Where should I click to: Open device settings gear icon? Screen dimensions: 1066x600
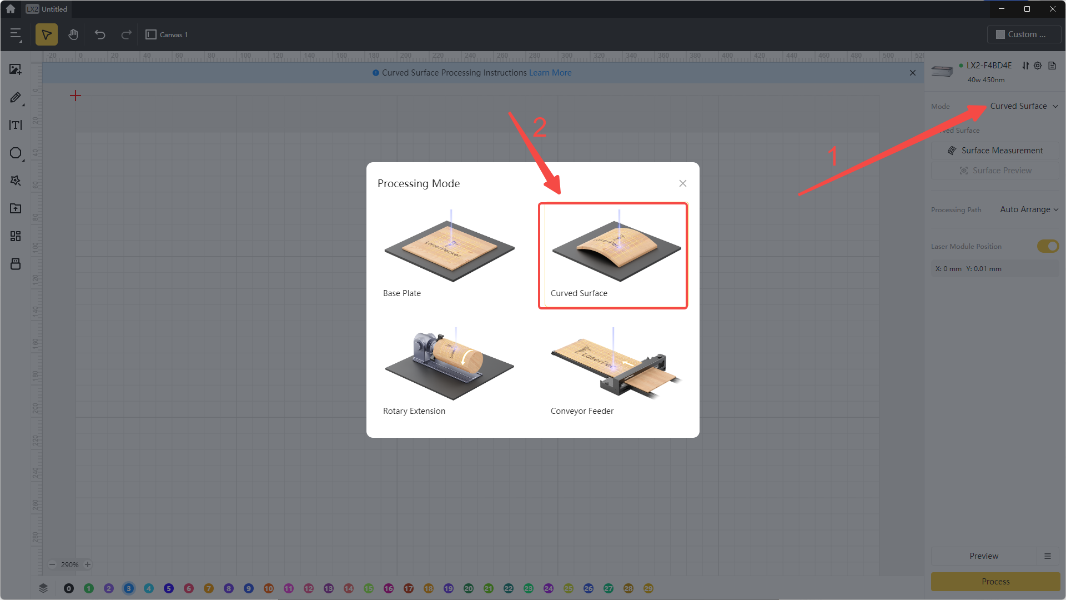click(1038, 66)
